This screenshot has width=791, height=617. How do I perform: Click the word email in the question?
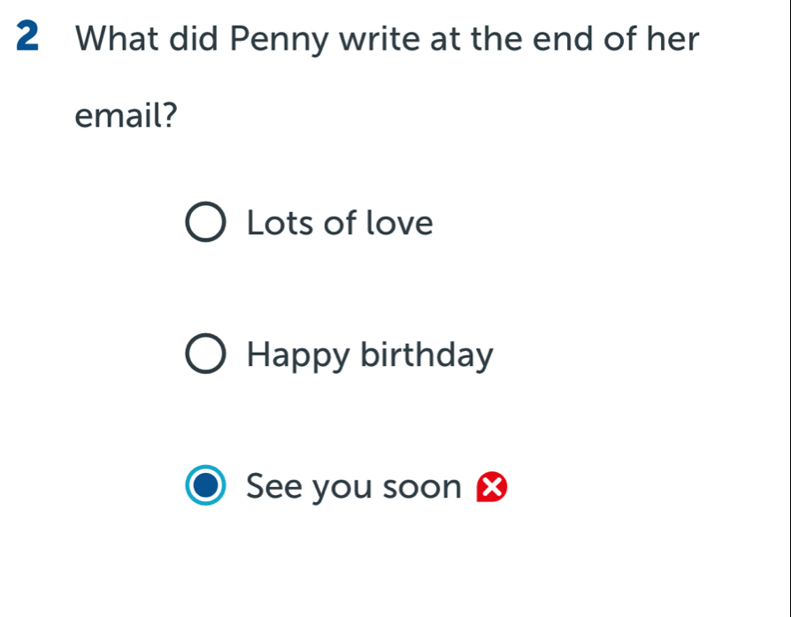[x=119, y=114]
